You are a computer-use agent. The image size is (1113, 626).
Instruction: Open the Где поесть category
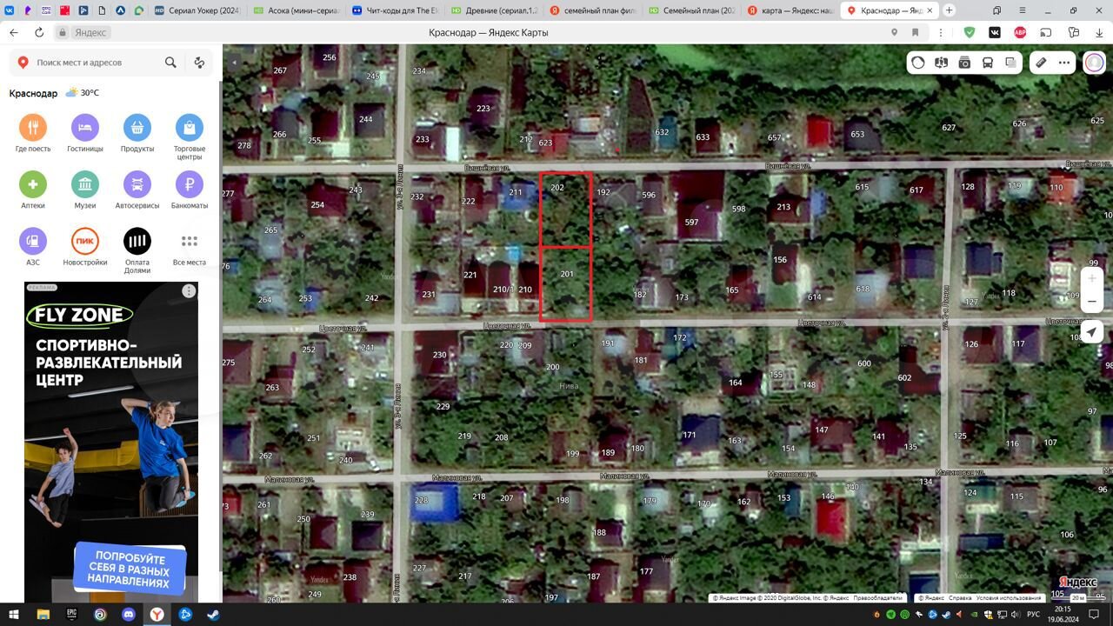(x=33, y=129)
